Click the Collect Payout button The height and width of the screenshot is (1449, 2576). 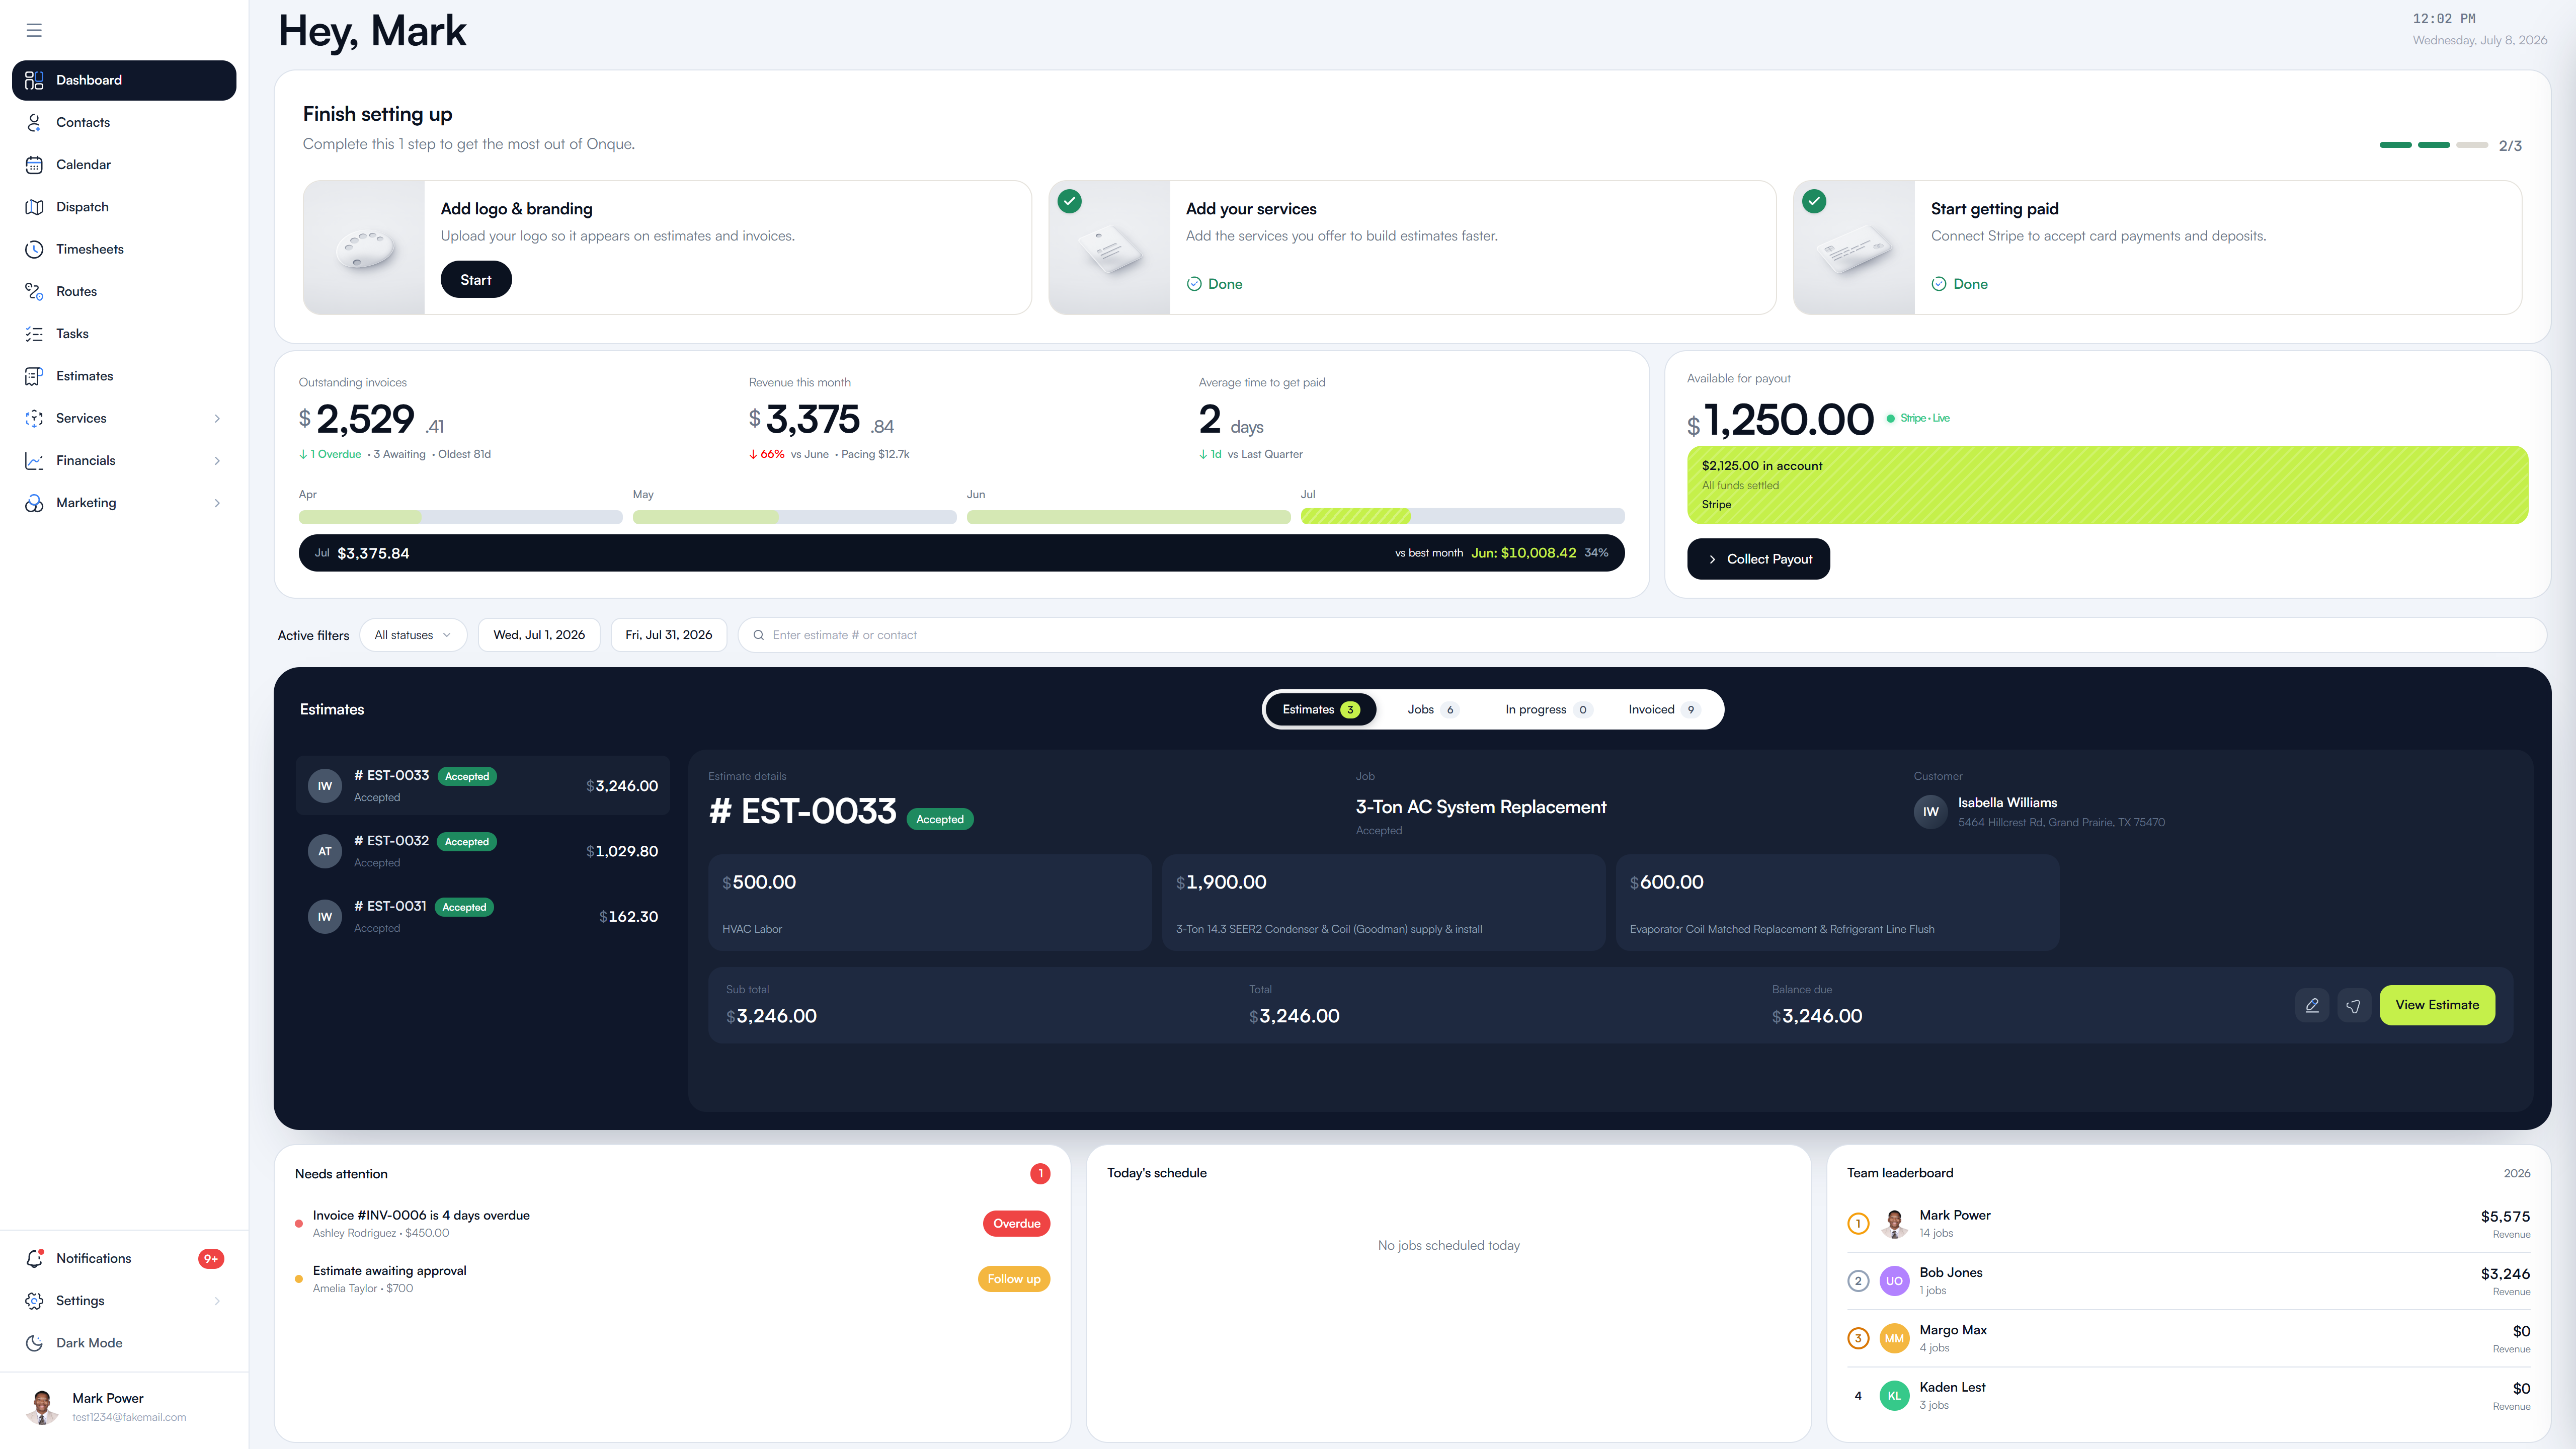pyautogui.click(x=1758, y=559)
